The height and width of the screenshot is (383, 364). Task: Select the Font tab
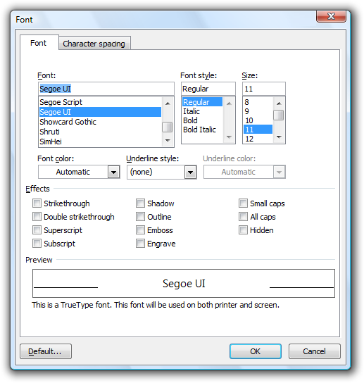pyautogui.click(x=38, y=43)
